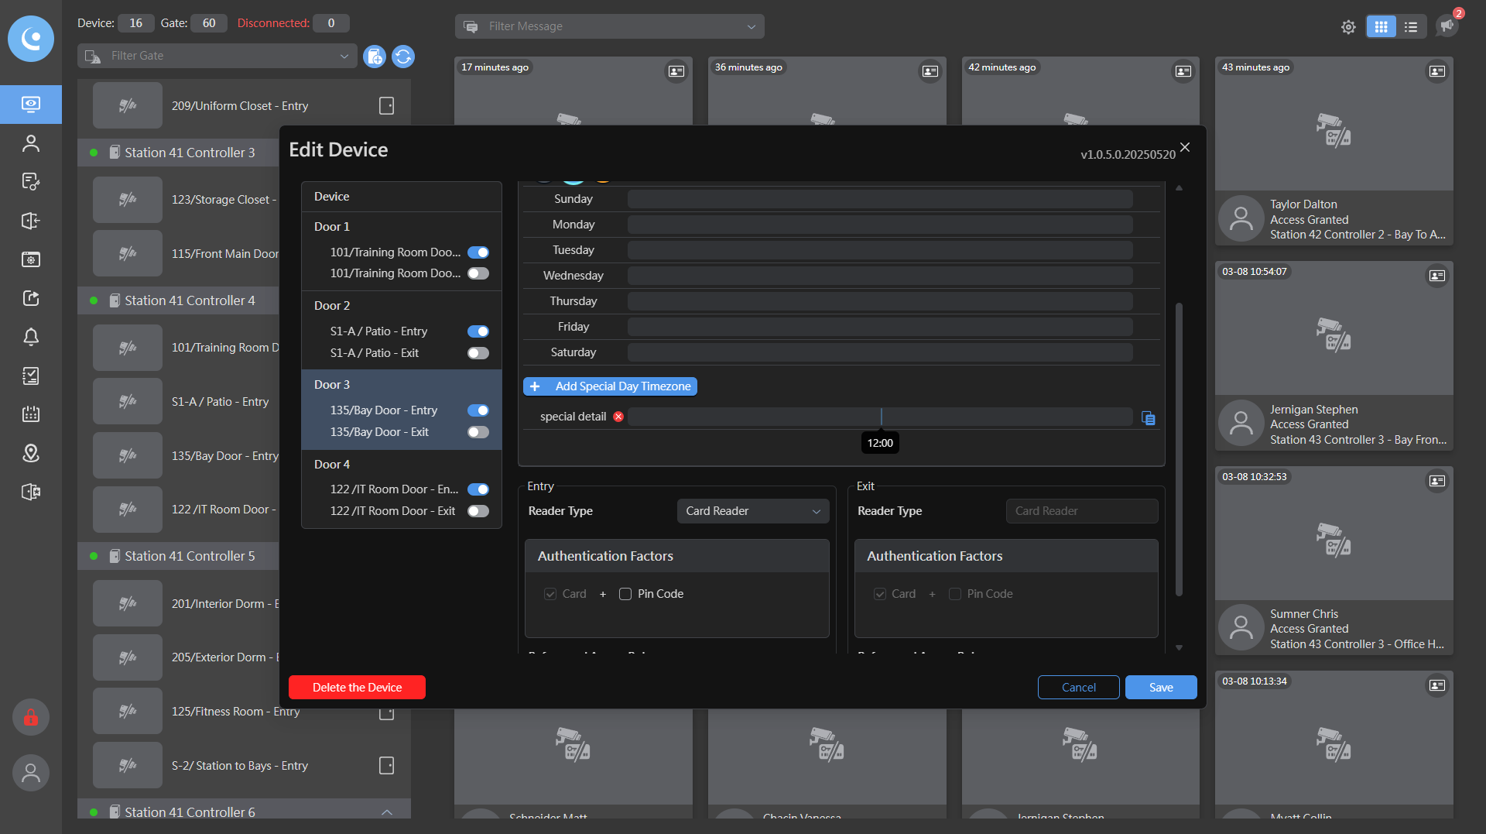
Task: Copy the special detail timezone
Action: pos(1149,418)
